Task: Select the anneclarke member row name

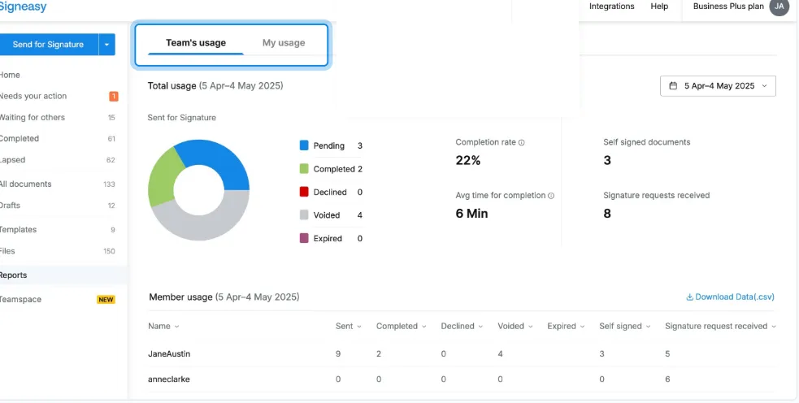Action: click(169, 379)
